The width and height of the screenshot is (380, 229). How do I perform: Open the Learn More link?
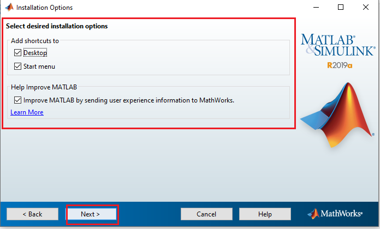pos(27,112)
